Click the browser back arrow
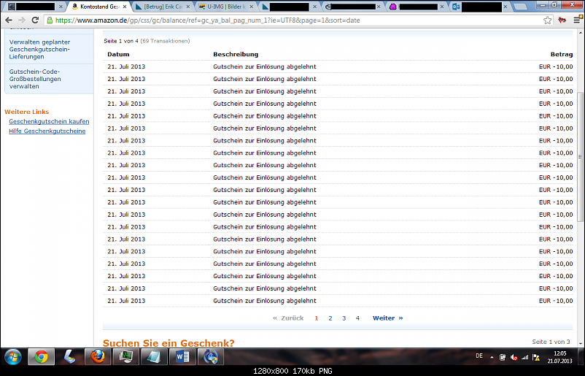Image resolution: width=585 pixels, height=376 pixels. pyautogui.click(x=8, y=20)
